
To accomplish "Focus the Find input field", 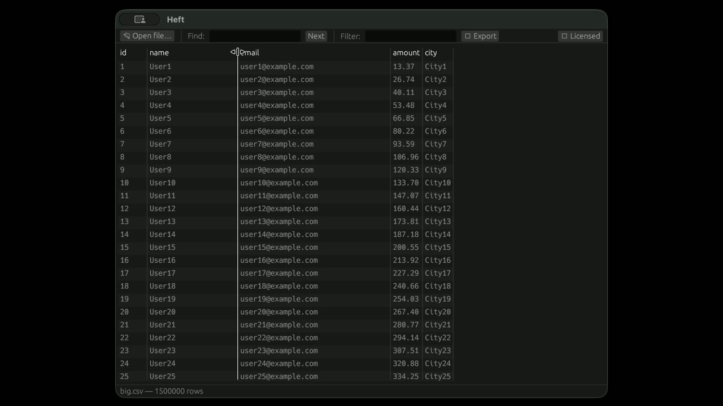I will click(255, 36).
